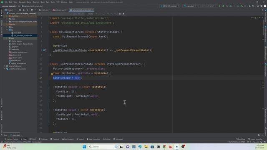Open the Tools menu

pos(53,2)
